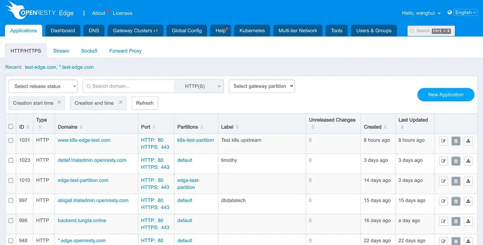Click the Search domain input field
Screen dimensions: 483x245
point(130,86)
